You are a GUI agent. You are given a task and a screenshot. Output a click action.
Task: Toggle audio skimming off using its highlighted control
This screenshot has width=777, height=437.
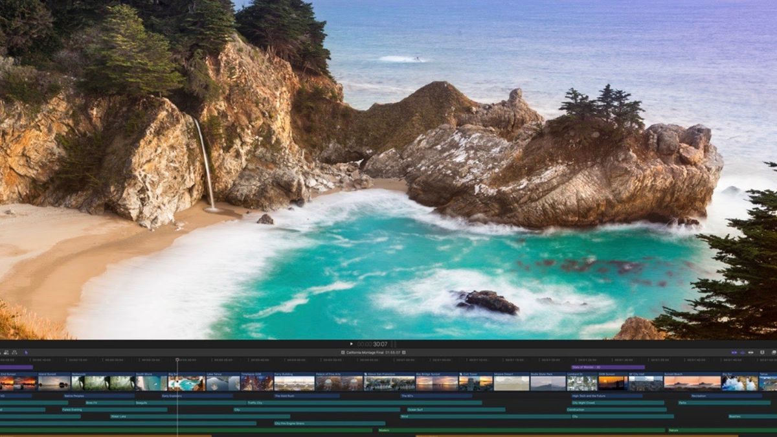(x=743, y=353)
